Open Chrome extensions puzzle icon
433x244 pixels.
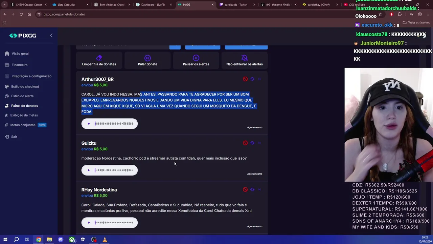pyautogui.click(x=400, y=14)
